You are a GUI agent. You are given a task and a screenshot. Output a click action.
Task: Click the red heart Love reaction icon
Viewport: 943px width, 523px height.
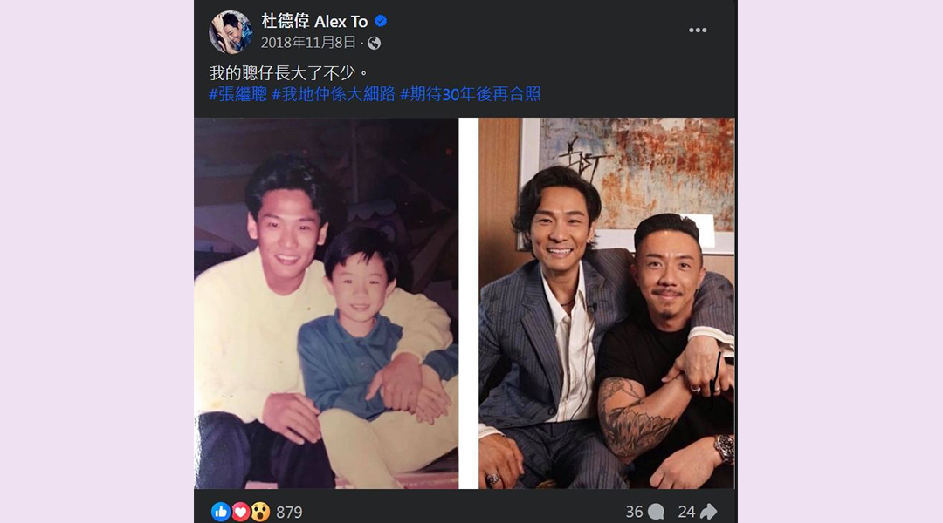(x=241, y=512)
